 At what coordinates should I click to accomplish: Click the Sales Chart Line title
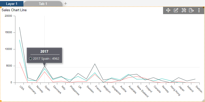click(14, 10)
